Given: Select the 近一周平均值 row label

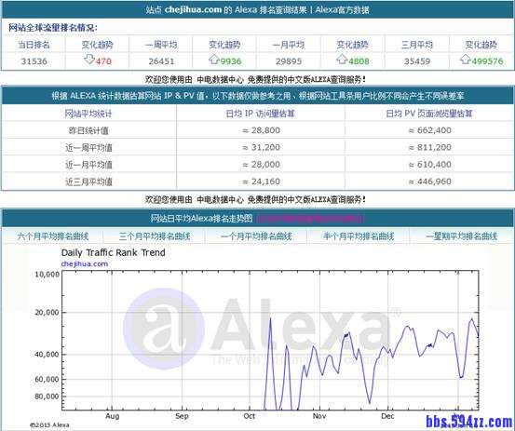Looking at the screenshot, I should [88, 148].
